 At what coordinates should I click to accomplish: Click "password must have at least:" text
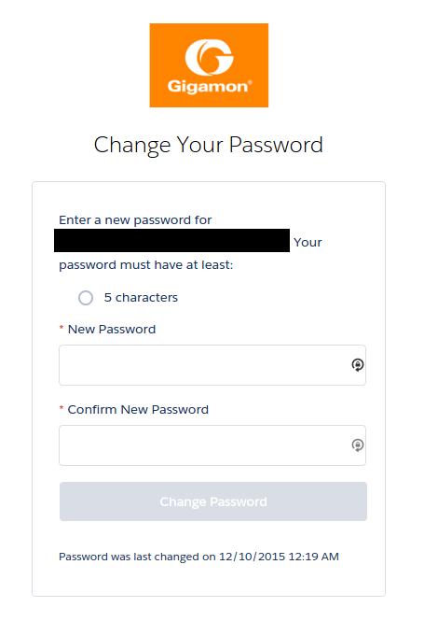[x=145, y=264]
